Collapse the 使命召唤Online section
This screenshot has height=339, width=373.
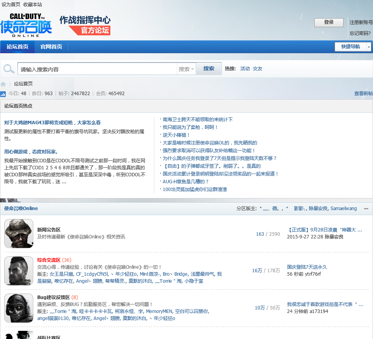click(366, 209)
